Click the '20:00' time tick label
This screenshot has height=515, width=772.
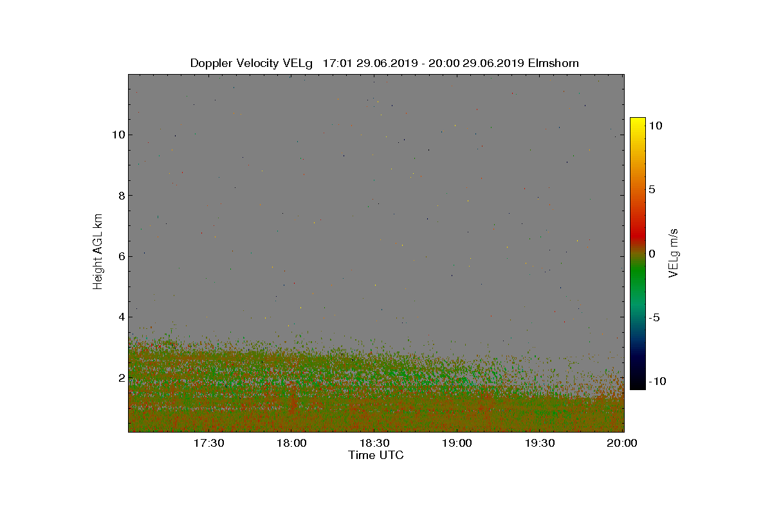[x=623, y=443]
